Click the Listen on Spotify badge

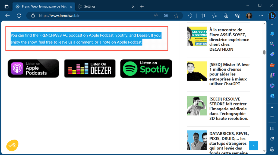click(146, 69)
